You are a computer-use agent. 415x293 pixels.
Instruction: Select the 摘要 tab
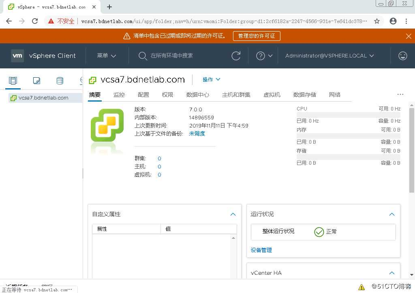pos(95,95)
